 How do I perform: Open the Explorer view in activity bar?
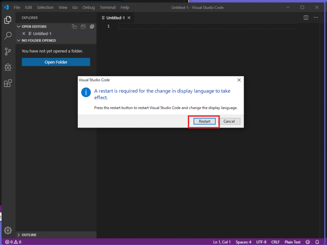click(8, 20)
